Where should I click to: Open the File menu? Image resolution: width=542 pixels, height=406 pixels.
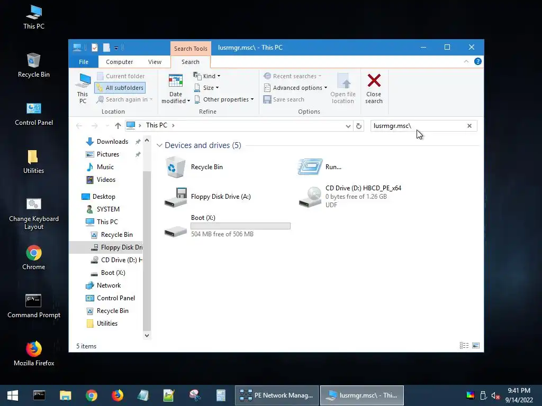click(x=84, y=62)
